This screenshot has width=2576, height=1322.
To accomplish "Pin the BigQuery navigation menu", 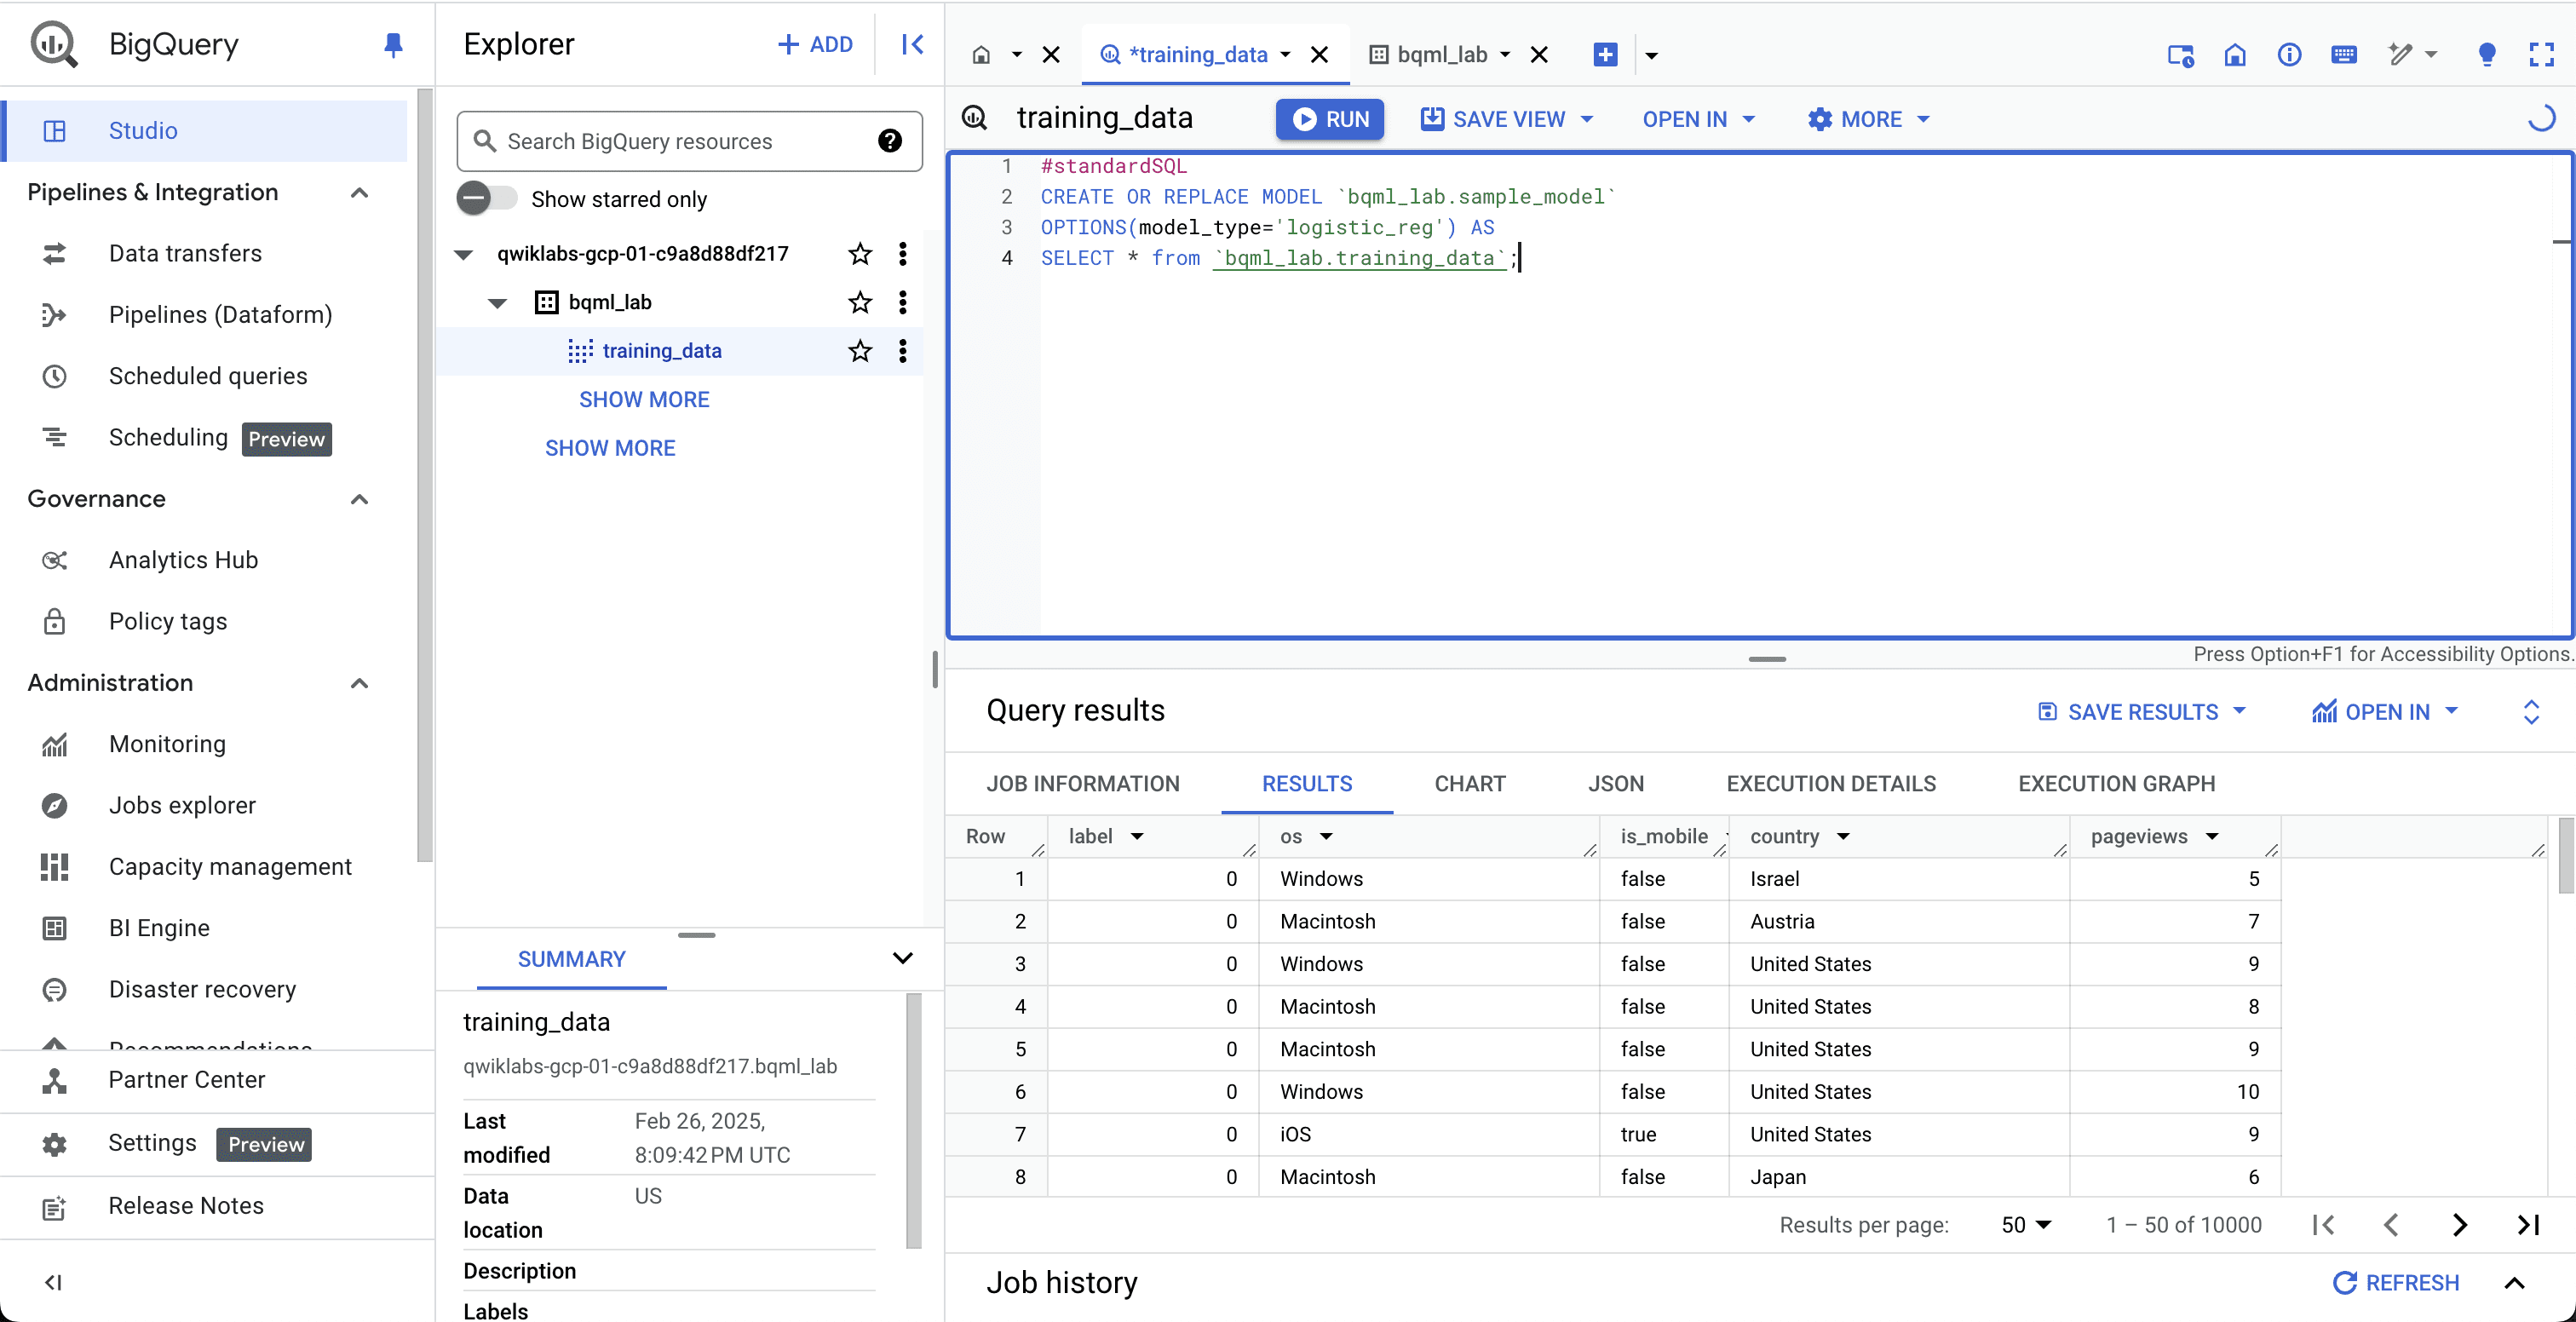I will 393,45.
